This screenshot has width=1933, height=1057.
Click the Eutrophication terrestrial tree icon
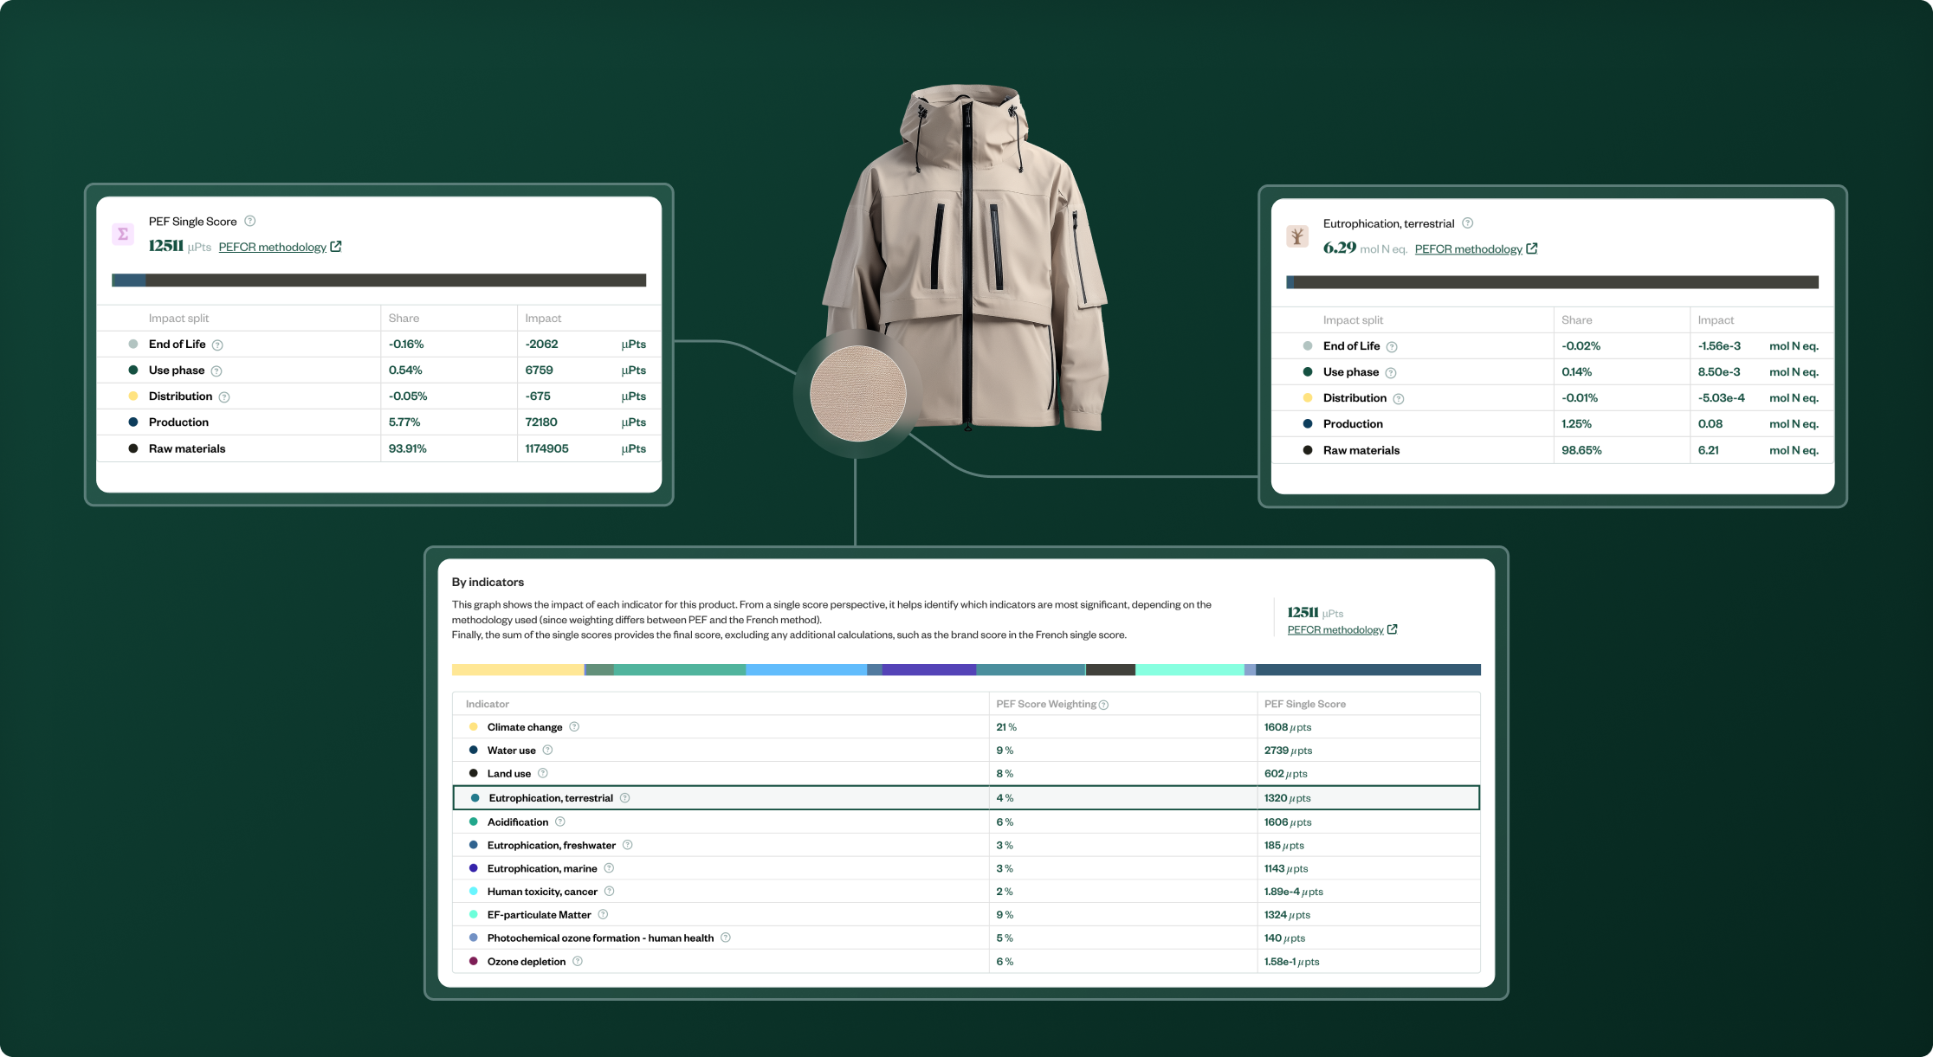tap(1297, 235)
